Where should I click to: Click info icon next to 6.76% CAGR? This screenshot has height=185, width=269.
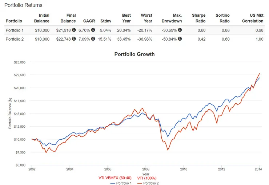click(x=93, y=30)
